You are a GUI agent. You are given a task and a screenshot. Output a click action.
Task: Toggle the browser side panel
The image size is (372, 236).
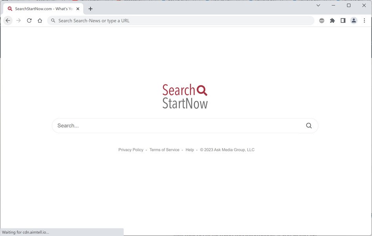[x=343, y=21]
